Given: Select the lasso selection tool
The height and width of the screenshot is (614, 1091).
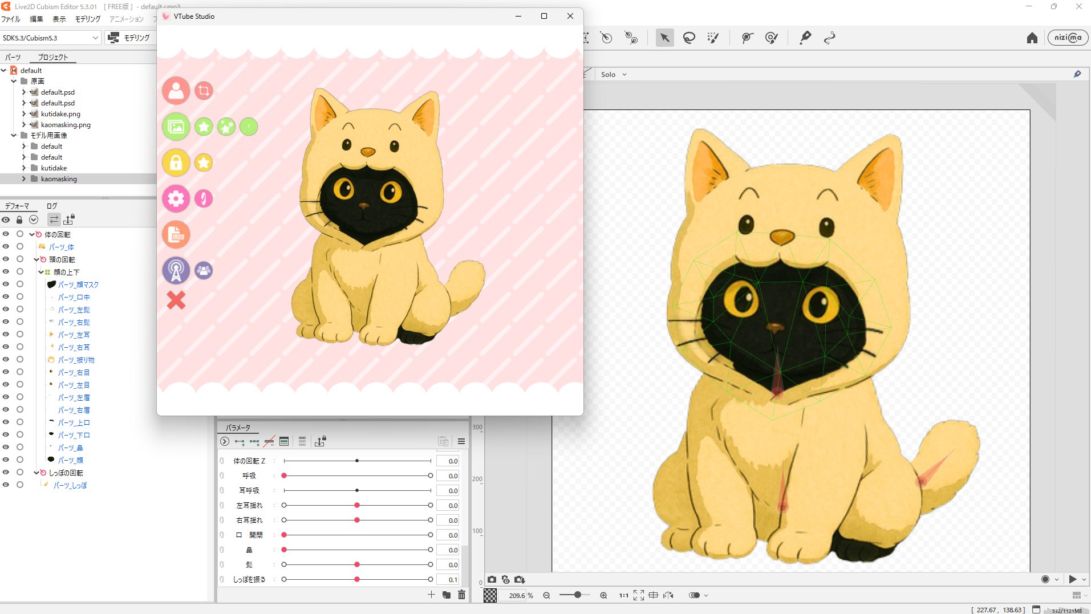Looking at the screenshot, I should click(x=689, y=38).
